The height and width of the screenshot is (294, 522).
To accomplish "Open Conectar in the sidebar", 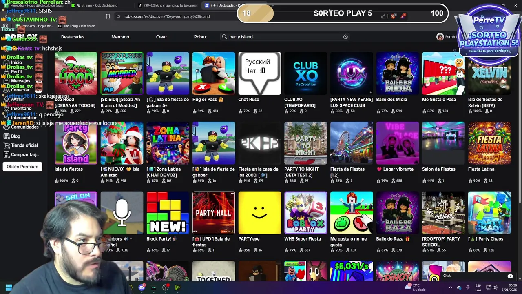I will 20,90.
